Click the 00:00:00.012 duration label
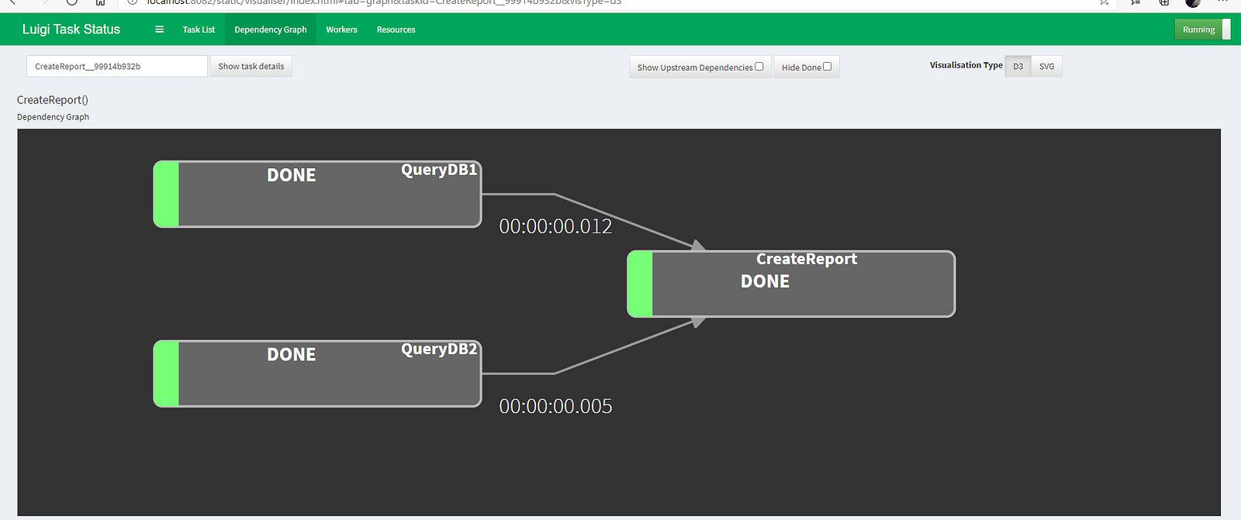Viewport: 1241px width, 520px height. [555, 226]
